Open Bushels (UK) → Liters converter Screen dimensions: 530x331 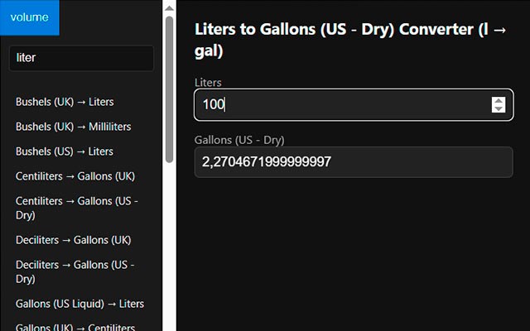click(x=65, y=102)
